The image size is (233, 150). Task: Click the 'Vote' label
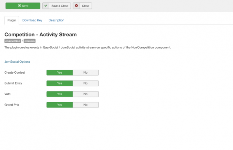(7, 94)
